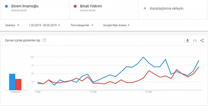Select the blue average bar in Ortalama
This screenshot has height=106, width=208.
pos(12,82)
